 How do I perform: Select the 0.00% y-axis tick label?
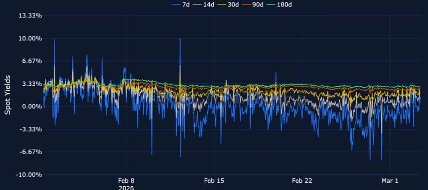[31, 106]
